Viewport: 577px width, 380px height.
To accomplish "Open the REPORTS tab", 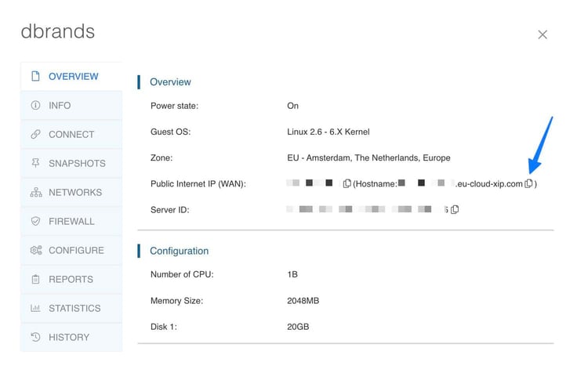I will [71, 279].
